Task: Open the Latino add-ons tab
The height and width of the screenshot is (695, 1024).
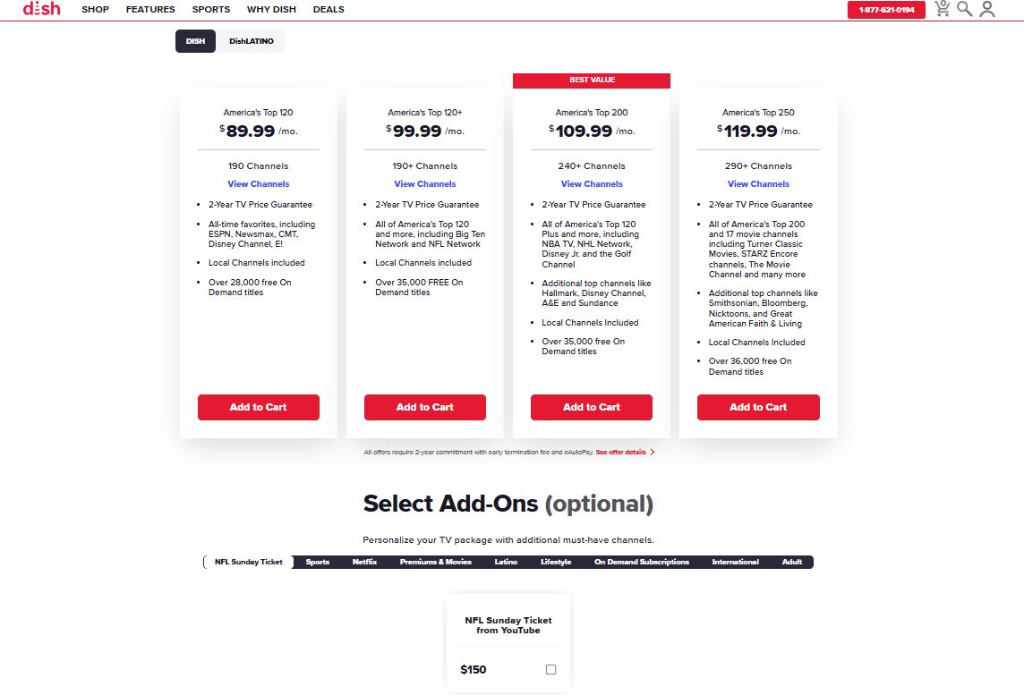Action: point(507,562)
